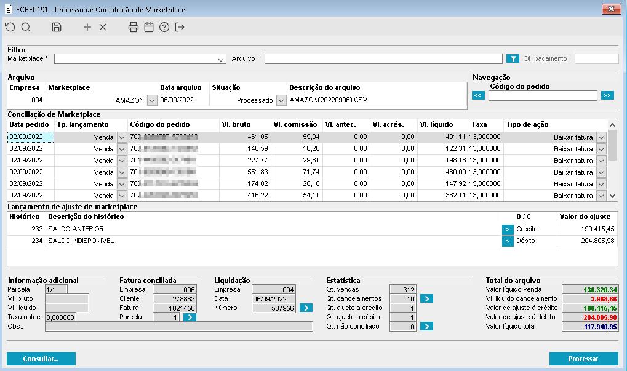The height and width of the screenshot is (371, 627).
Task: Click the calendar toolbar icon
Action: pyautogui.click(x=149, y=27)
